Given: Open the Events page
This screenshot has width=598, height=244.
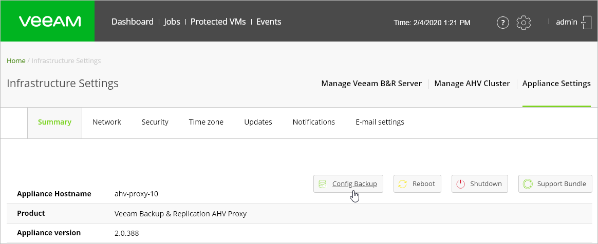Looking at the screenshot, I should (x=269, y=22).
